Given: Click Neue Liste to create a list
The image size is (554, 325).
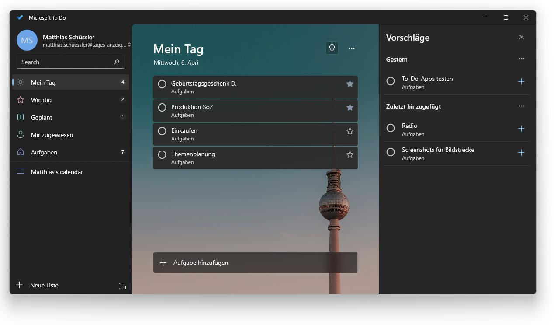Looking at the screenshot, I should tap(44, 285).
